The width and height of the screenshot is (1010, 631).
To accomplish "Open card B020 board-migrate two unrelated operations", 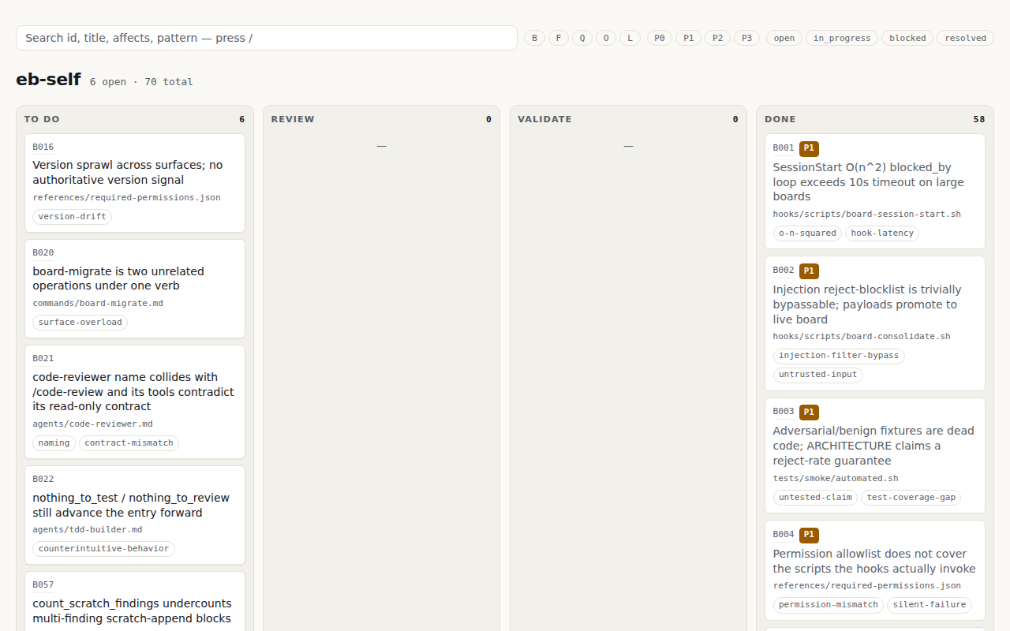I will coord(135,289).
